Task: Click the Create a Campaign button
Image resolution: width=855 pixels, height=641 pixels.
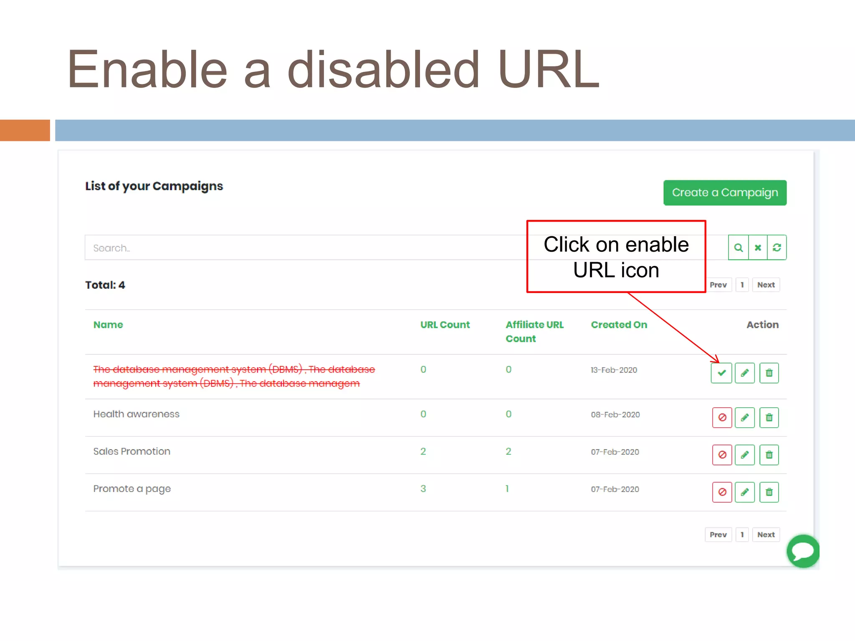Action: coord(725,192)
